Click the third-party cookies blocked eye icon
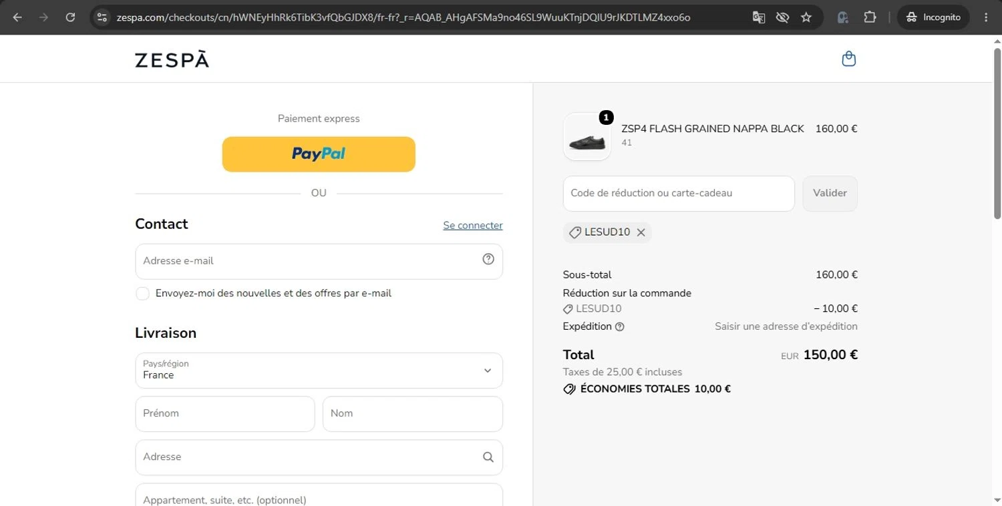This screenshot has width=1002, height=506. click(782, 17)
